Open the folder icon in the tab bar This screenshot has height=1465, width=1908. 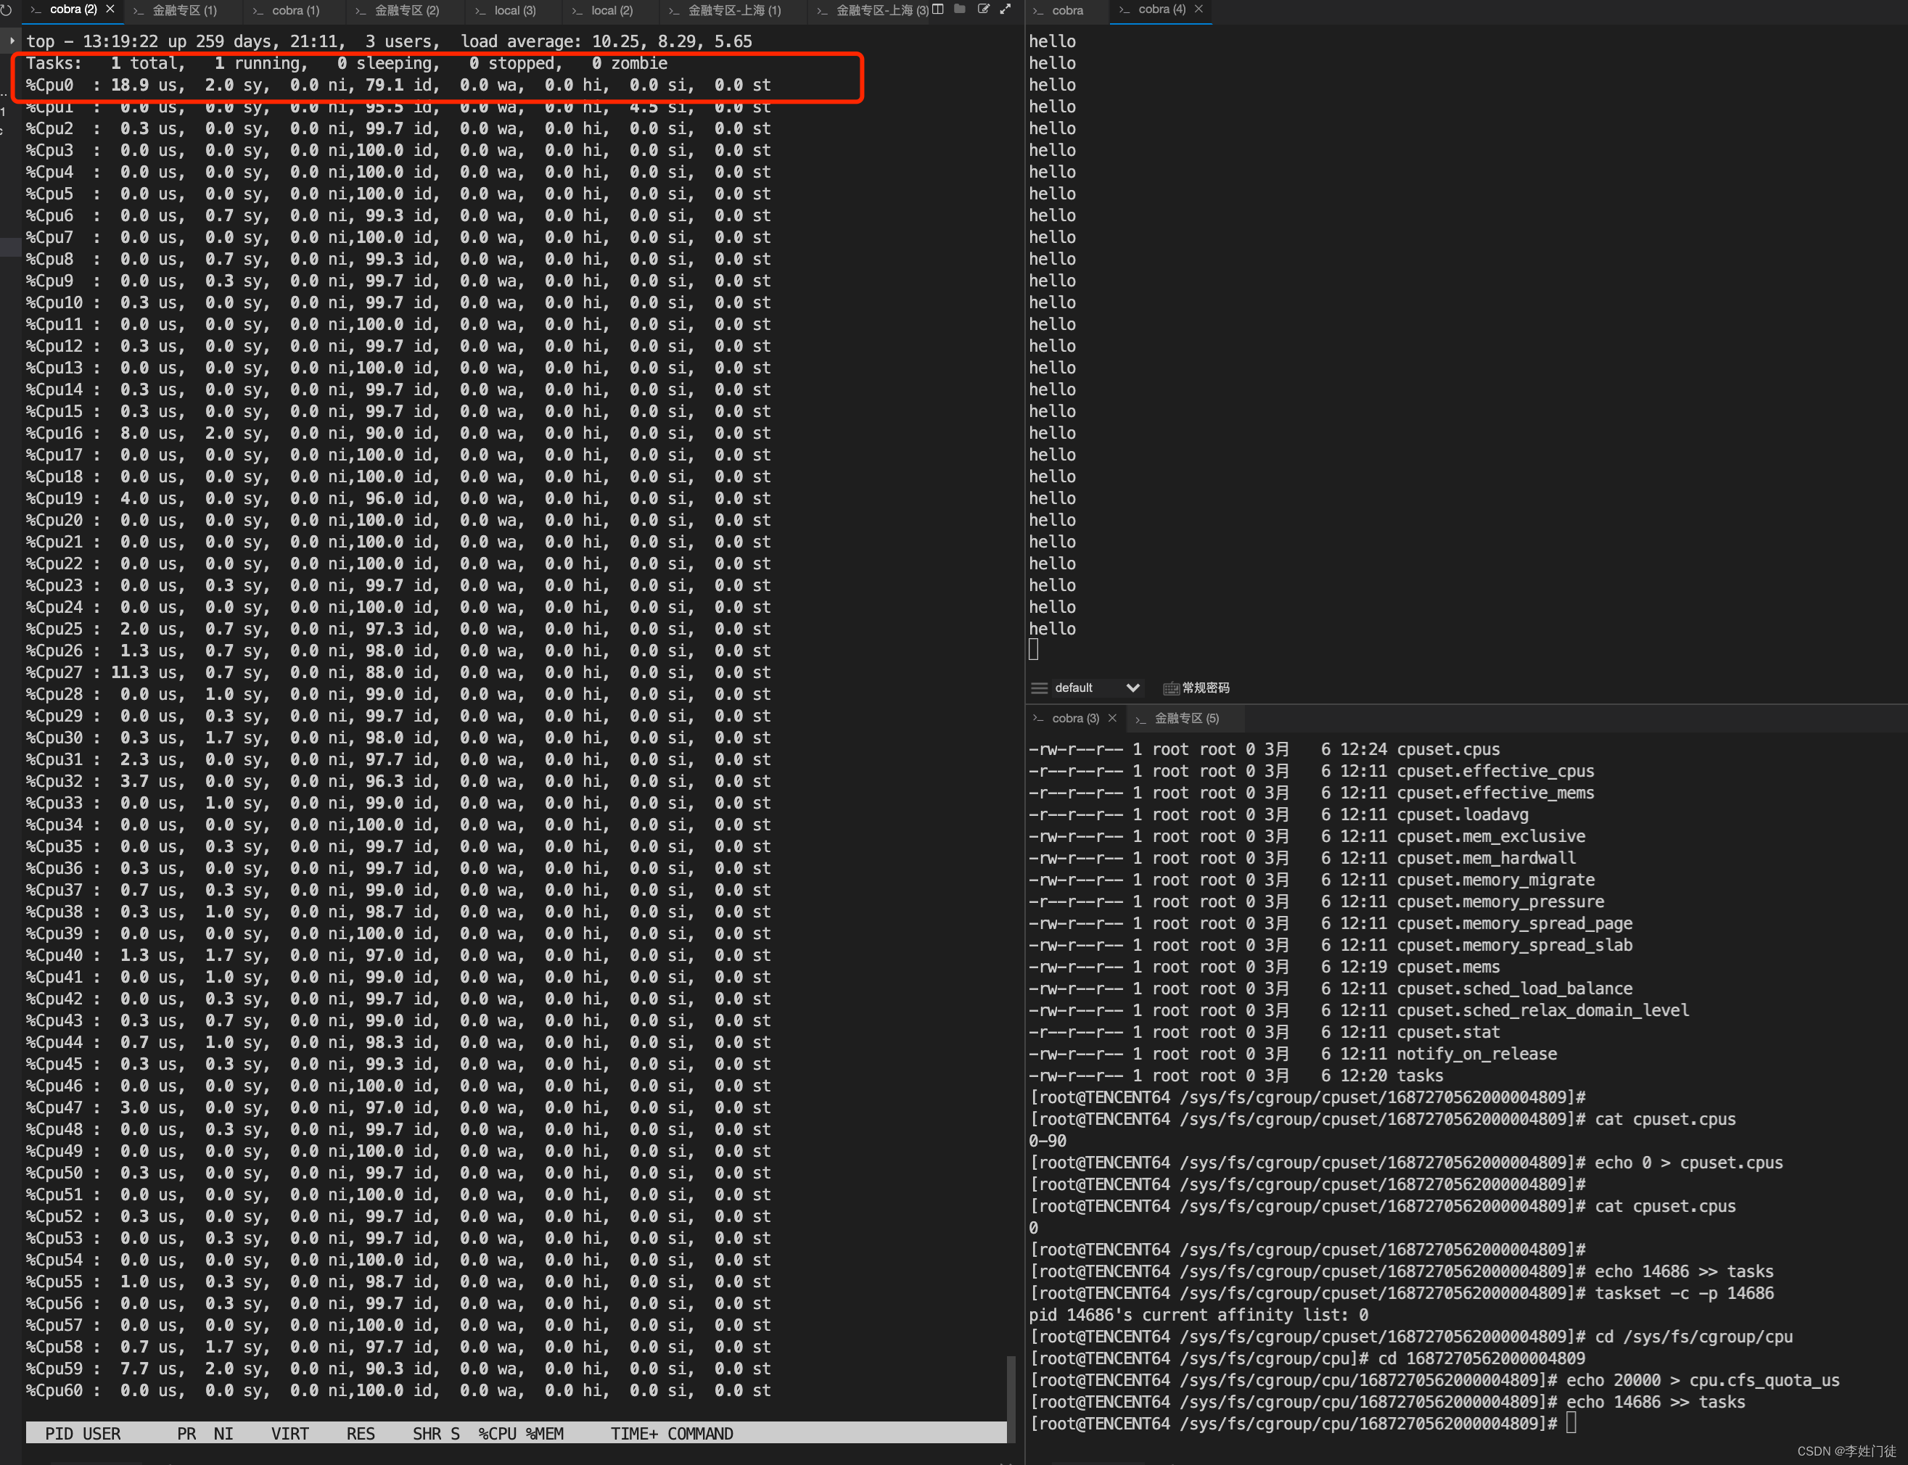tap(960, 9)
